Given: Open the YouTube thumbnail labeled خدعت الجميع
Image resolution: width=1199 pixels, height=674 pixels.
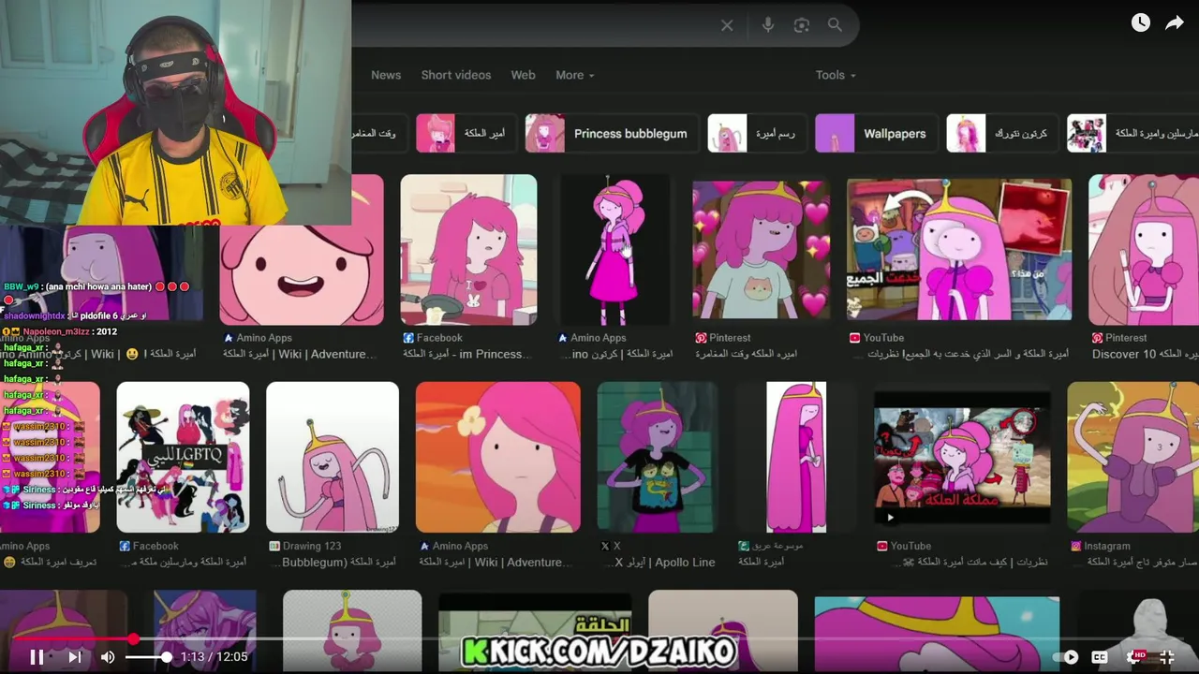Looking at the screenshot, I should (x=959, y=250).
